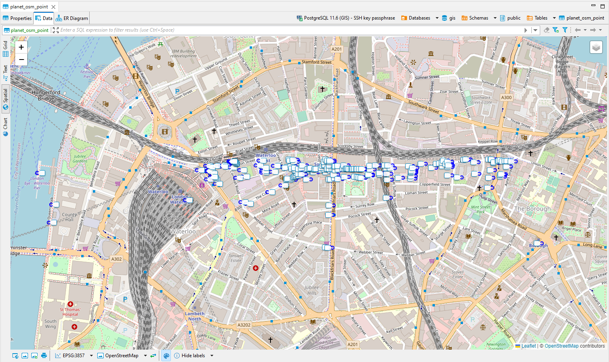Expand the Tables dropdown in the breadcrumb
Screen dimensions: 609x362
553,18
